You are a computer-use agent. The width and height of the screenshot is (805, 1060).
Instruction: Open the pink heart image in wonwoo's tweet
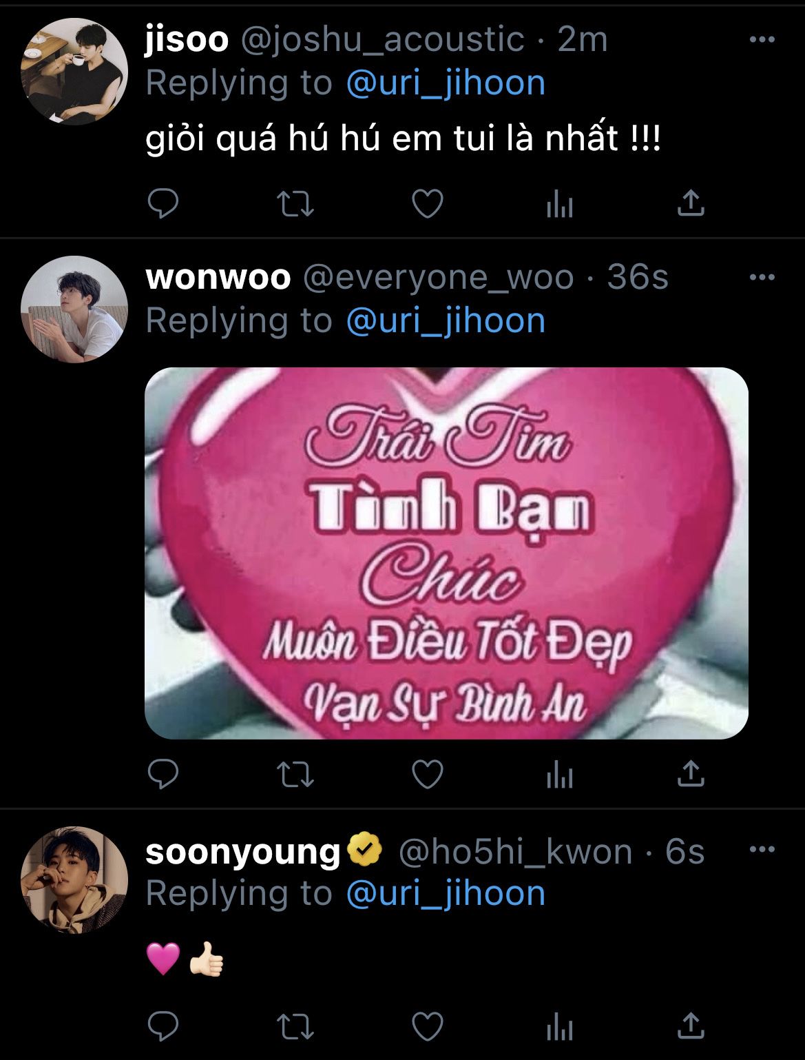pyautogui.click(x=446, y=553)
